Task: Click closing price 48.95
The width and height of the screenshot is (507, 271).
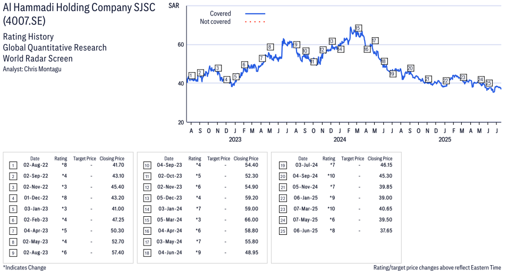Action: click(251, 252)
